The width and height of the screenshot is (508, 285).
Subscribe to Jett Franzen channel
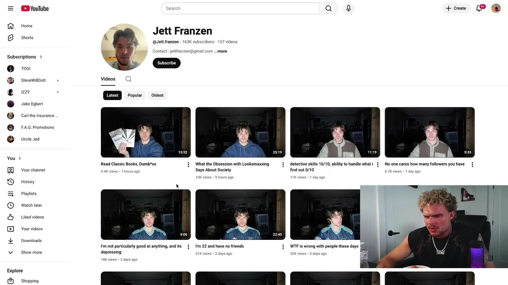pos(167,63)
